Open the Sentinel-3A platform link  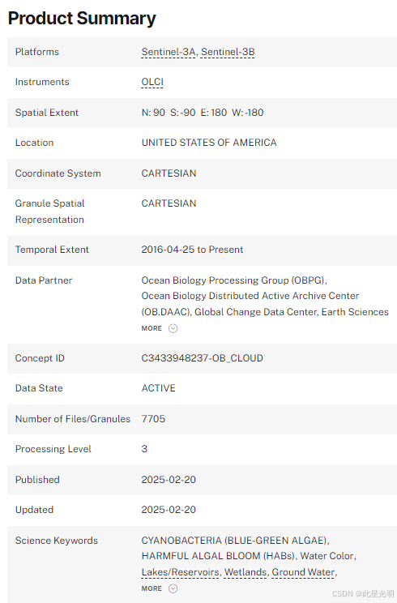pos(169,52)
